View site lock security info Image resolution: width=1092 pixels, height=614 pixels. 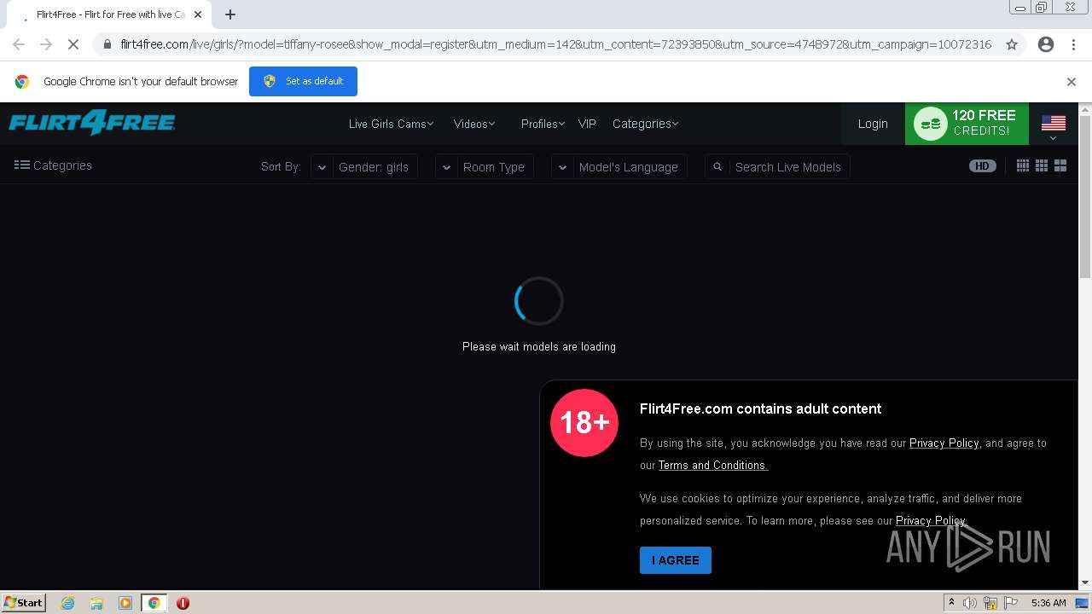pyautogui.click(x=107, y=44)
